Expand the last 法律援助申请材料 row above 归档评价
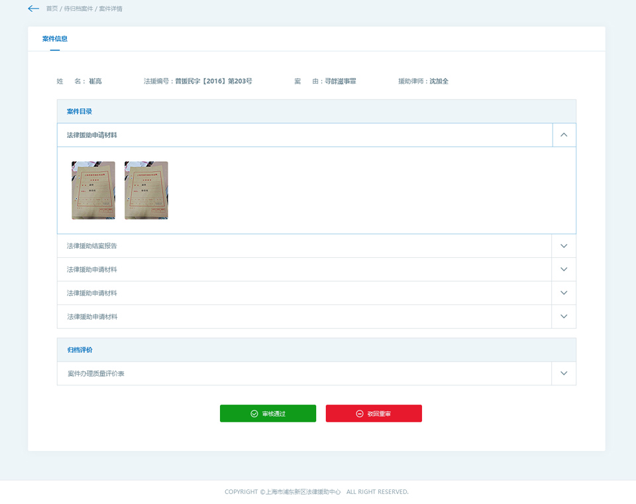This screenshot has height=504, width=636. (564, 317)
